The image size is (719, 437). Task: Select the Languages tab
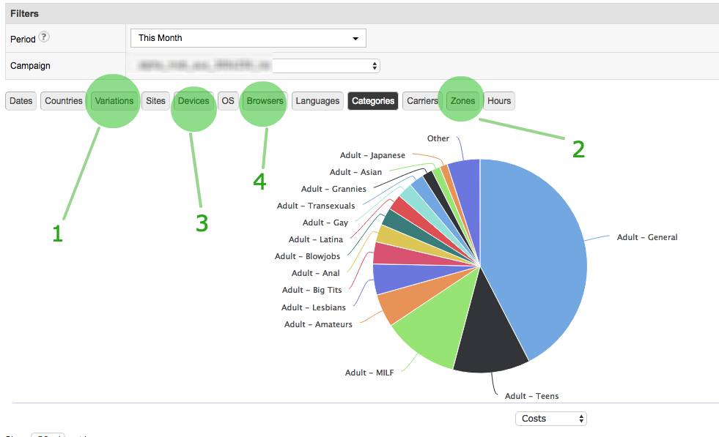(x=317, y=101)
